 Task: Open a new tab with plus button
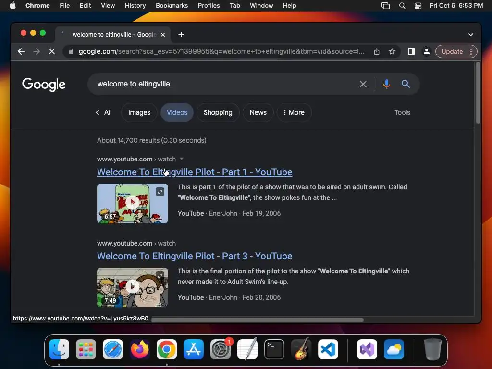click(181, 35)
